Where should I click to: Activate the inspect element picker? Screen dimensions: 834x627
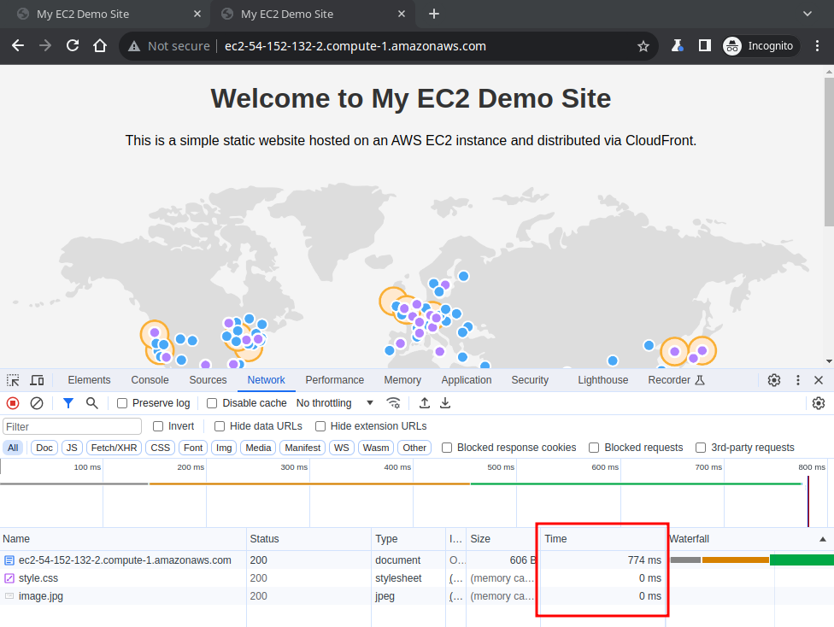point(13,380)
